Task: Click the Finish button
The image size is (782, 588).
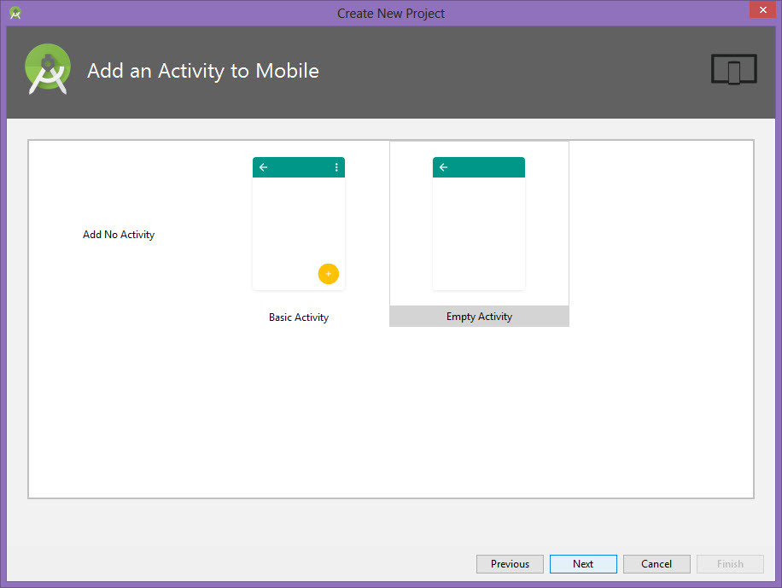Action: (x=730, y=564)
